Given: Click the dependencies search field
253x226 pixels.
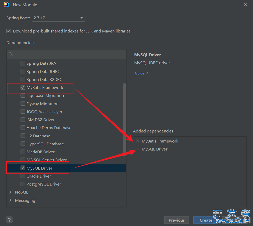Looking at the screenshot, I should click(x=66, y=54).
